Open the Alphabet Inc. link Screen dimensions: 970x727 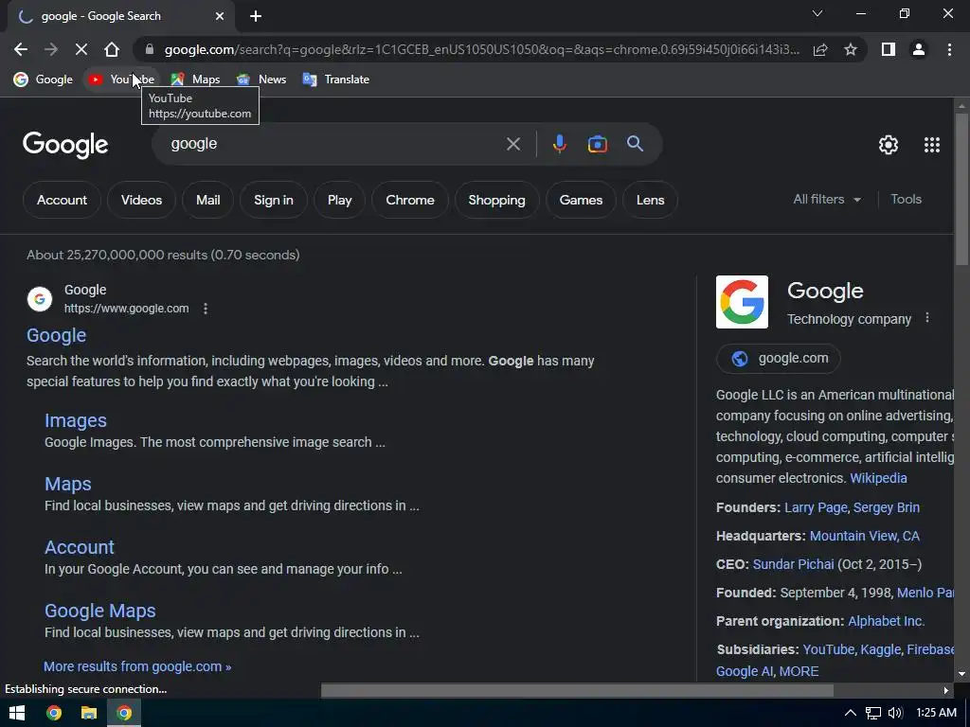[x=887, y=621]
